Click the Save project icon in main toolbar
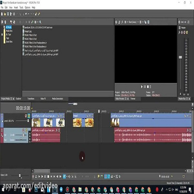Image resolution: width=194 pixels, height=194 pixels. point(8,14)
